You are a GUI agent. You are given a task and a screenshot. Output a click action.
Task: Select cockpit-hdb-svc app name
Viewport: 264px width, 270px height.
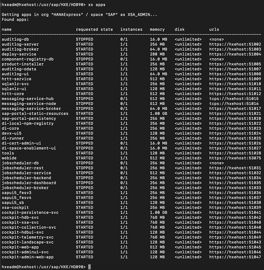pos(20,218)
